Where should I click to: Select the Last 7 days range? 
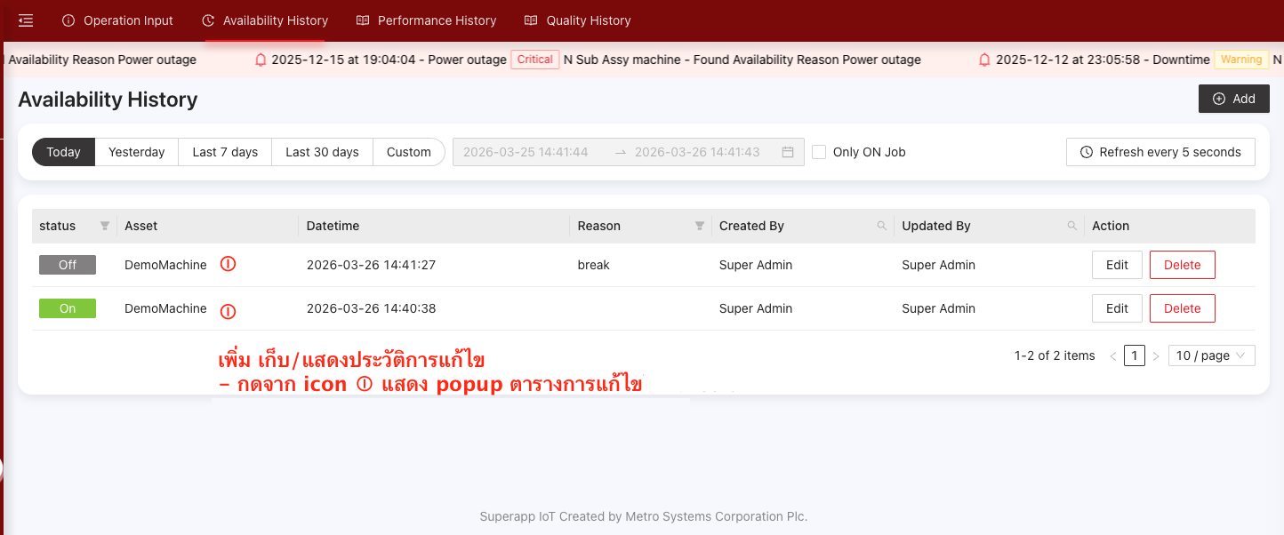[x=225, y=152]
